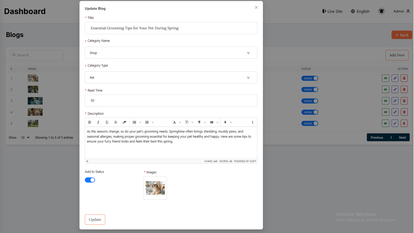The image size is (414, 233).
Task: Show more editor options via three dots
Action: point(252,122)
